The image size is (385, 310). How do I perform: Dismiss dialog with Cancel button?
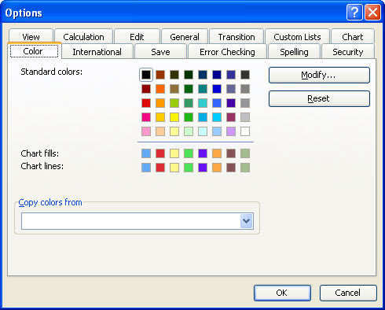(x=348, y=293)
